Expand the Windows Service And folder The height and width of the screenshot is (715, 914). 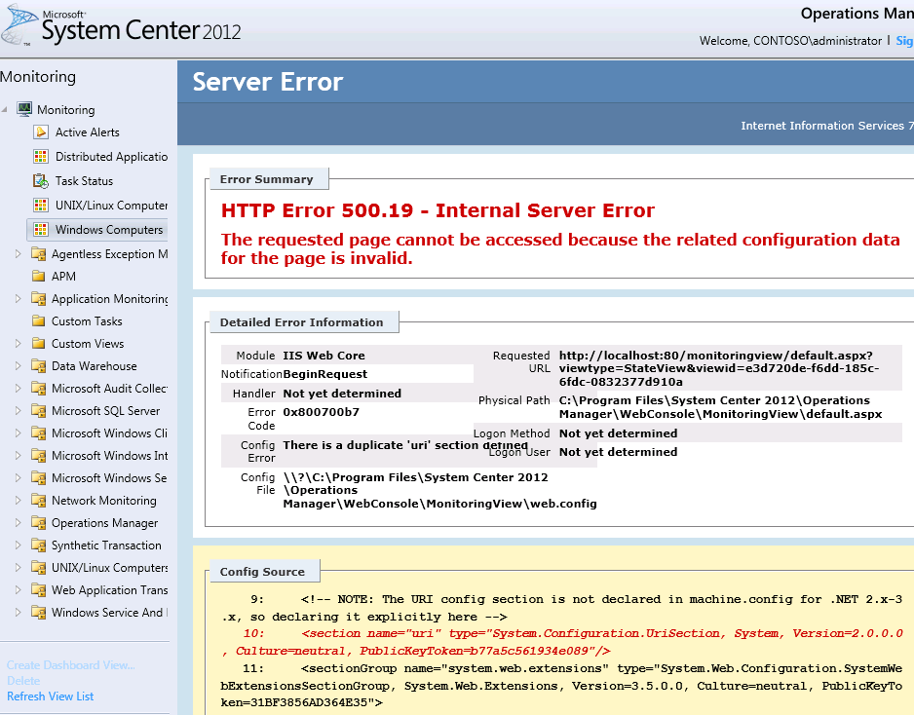click(19, 612)
